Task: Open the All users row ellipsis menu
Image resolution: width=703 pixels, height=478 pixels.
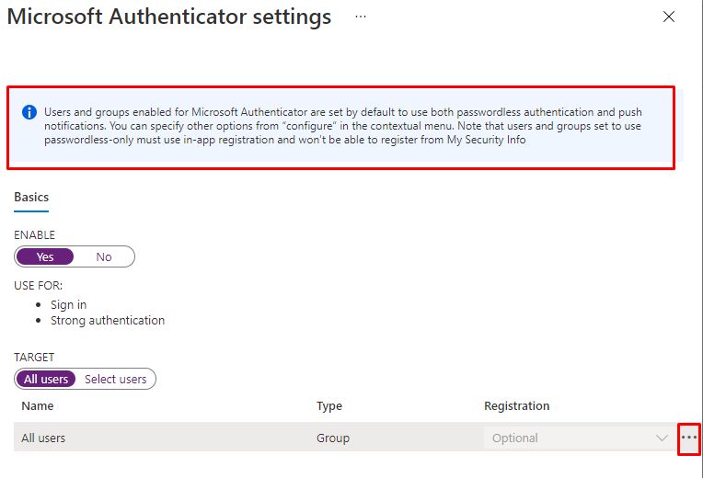Action: 688,438
